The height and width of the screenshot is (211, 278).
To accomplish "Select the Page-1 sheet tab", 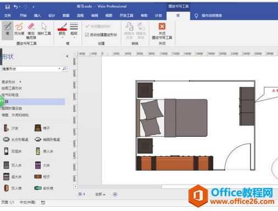I will [x=82, y=195].
